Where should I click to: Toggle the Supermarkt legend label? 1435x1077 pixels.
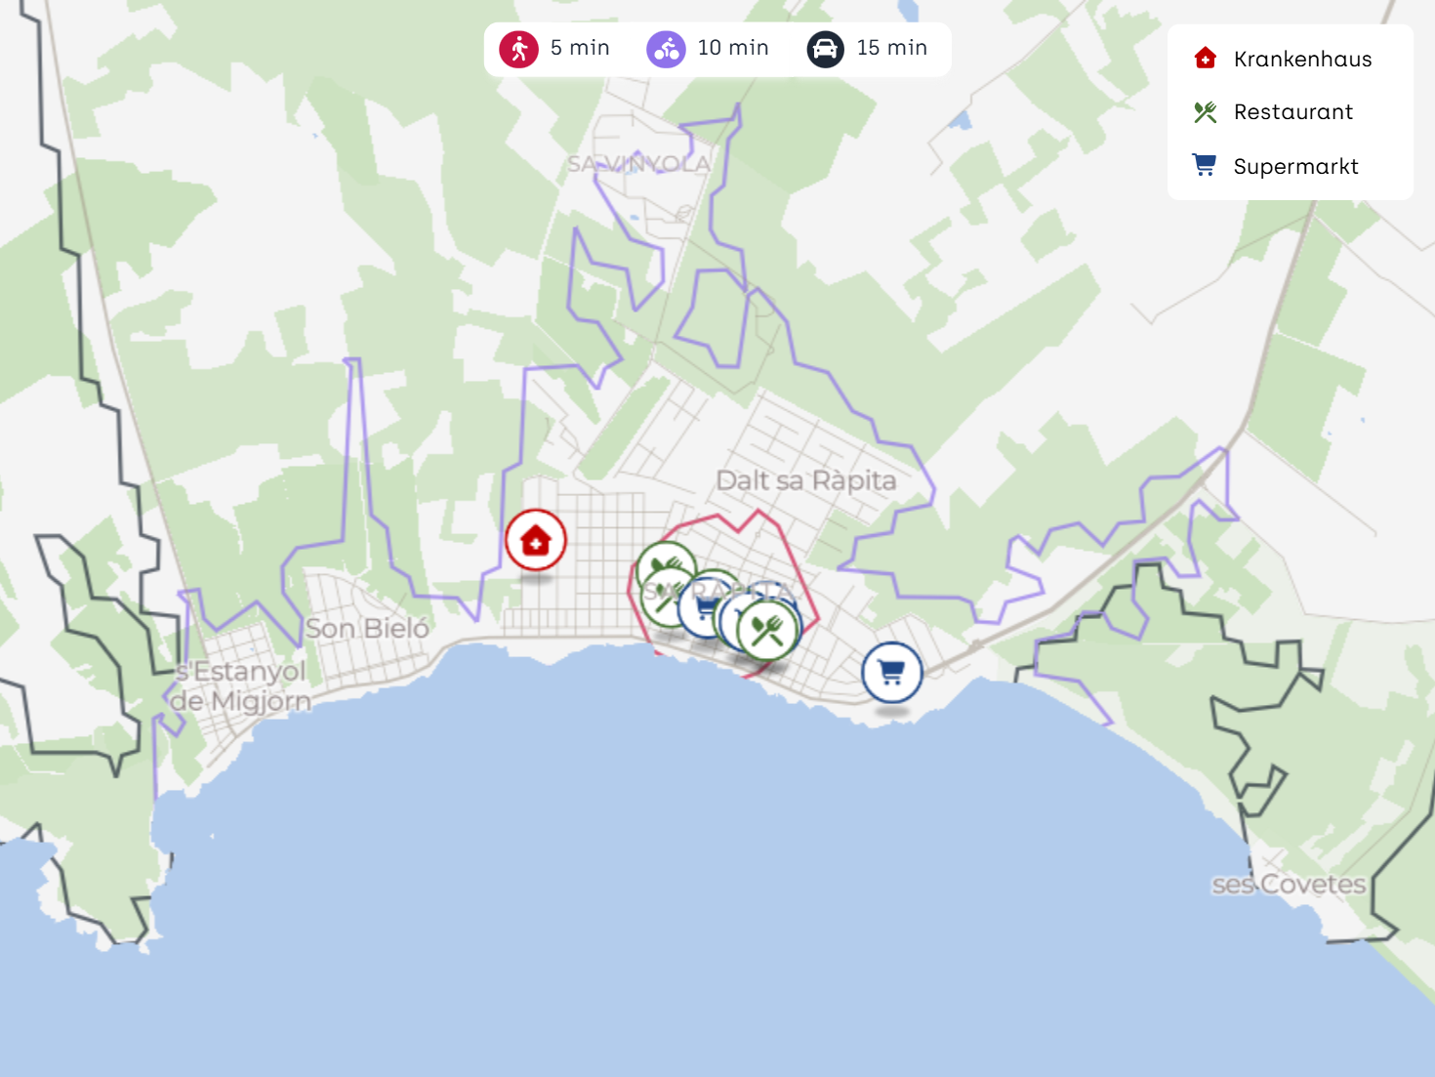coord(1295,166)
